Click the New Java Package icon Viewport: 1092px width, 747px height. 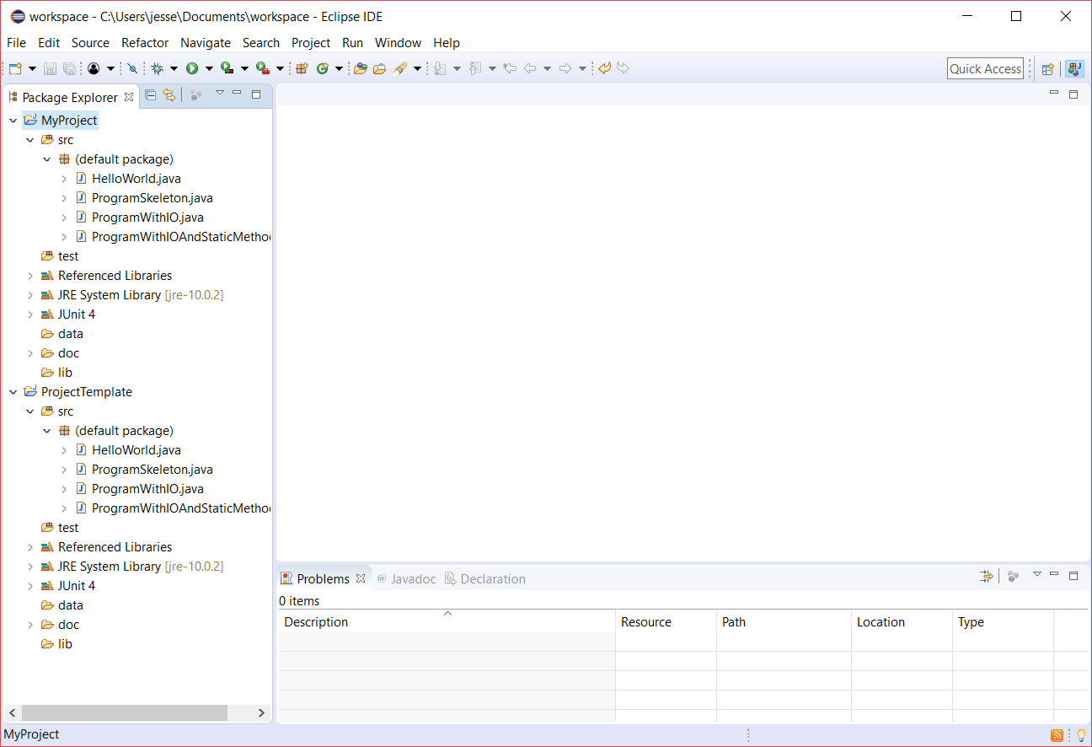[x=302, y=69]
